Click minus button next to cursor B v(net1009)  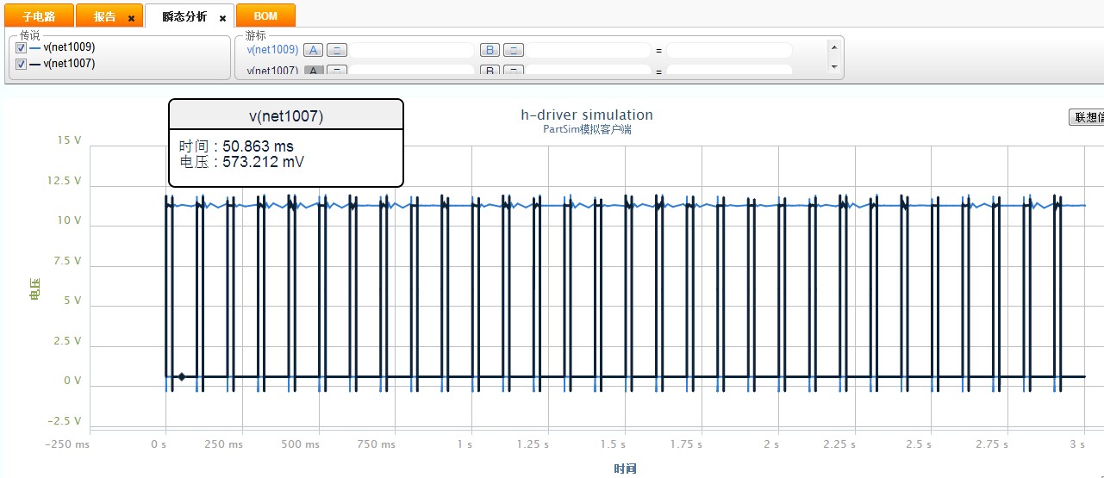(x=514, y=50)
